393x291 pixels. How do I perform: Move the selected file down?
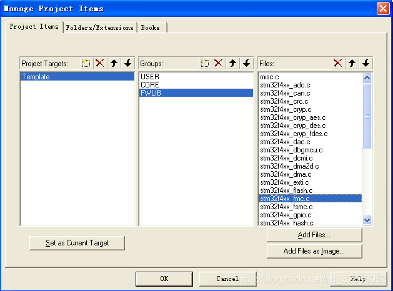[366, 63]
